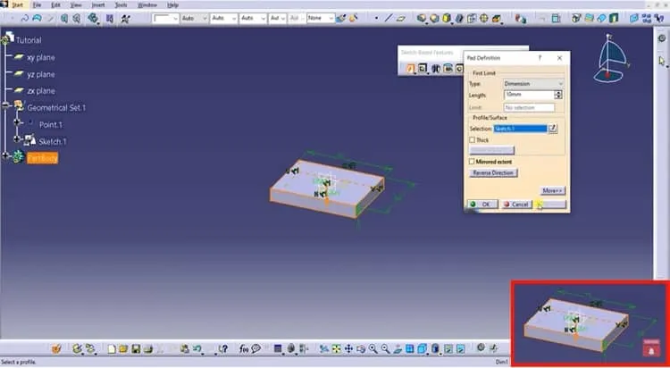Click the Save floppy disk icon
The height and width of the screenshot is (368, 670).
(x=136, y=349)
